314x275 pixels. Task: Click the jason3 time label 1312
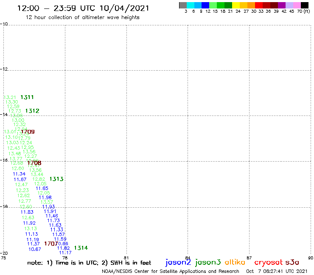(32, 111)
